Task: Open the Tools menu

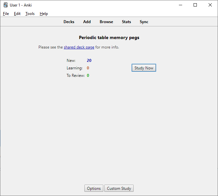Action: tap(30, 14)
